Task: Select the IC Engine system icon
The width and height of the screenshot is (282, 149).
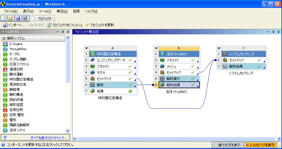Action: pos(5,44)
